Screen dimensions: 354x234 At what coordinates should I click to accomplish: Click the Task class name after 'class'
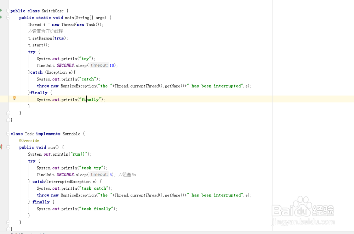(x=29, y=134)
